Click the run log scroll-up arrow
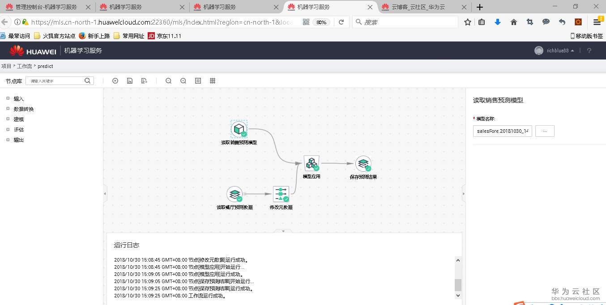 pyautogui.click(x=458, y=260)
